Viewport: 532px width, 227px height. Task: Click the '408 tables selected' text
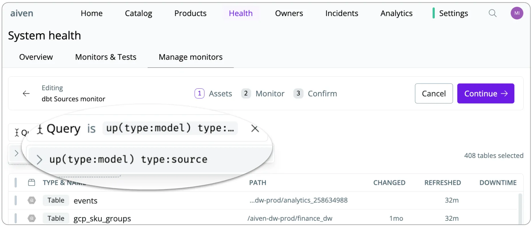tap(494, 156)
